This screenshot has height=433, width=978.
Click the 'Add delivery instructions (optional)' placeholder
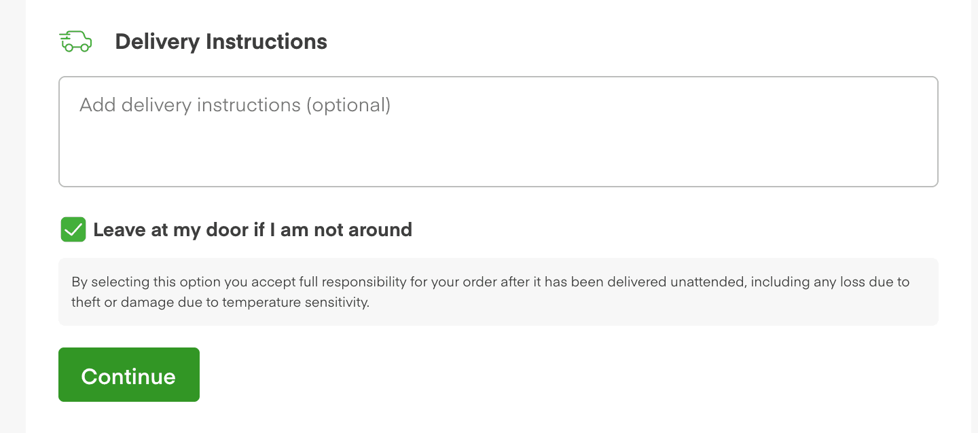235,105
